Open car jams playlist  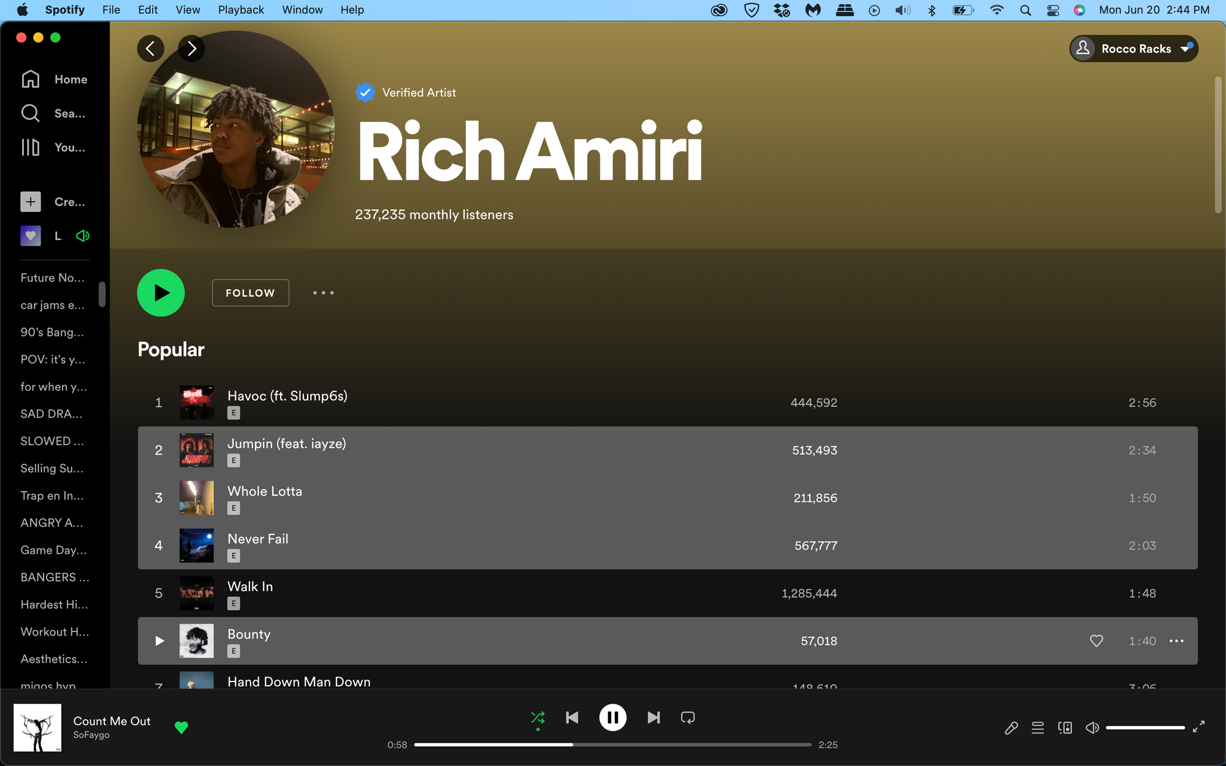click(x=53, y=305)
